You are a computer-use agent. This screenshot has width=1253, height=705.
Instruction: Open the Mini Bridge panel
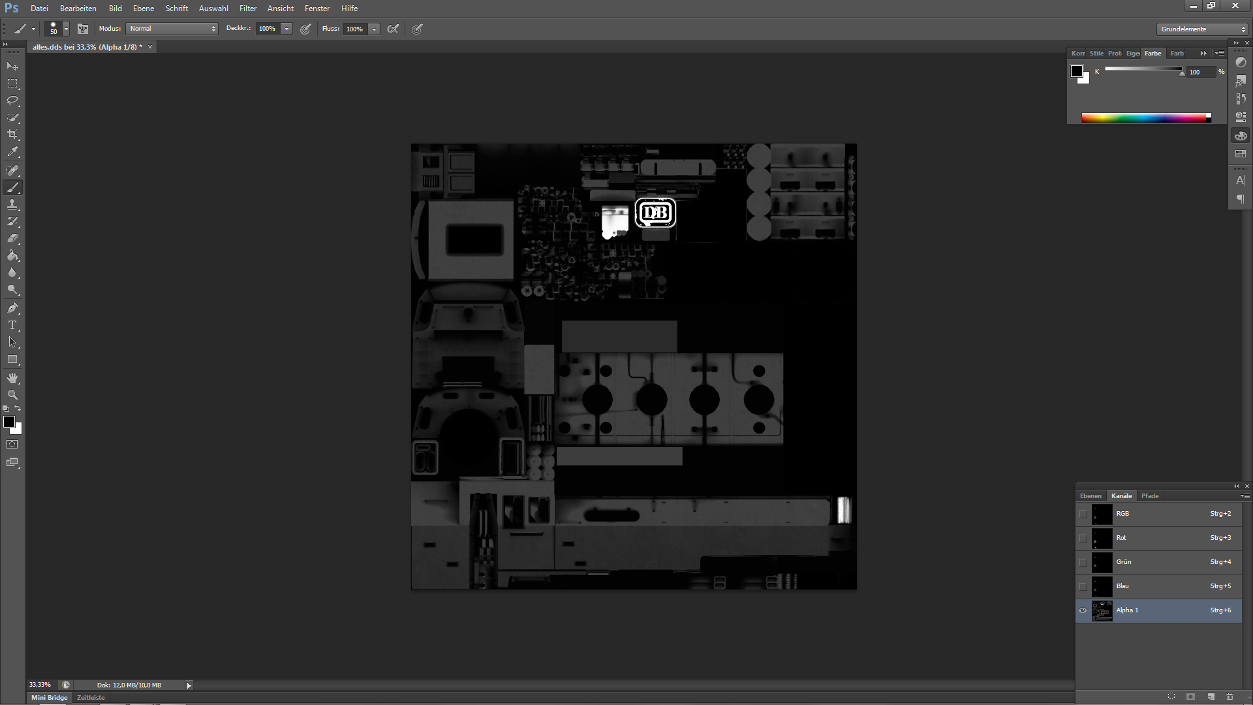[50, 698]
